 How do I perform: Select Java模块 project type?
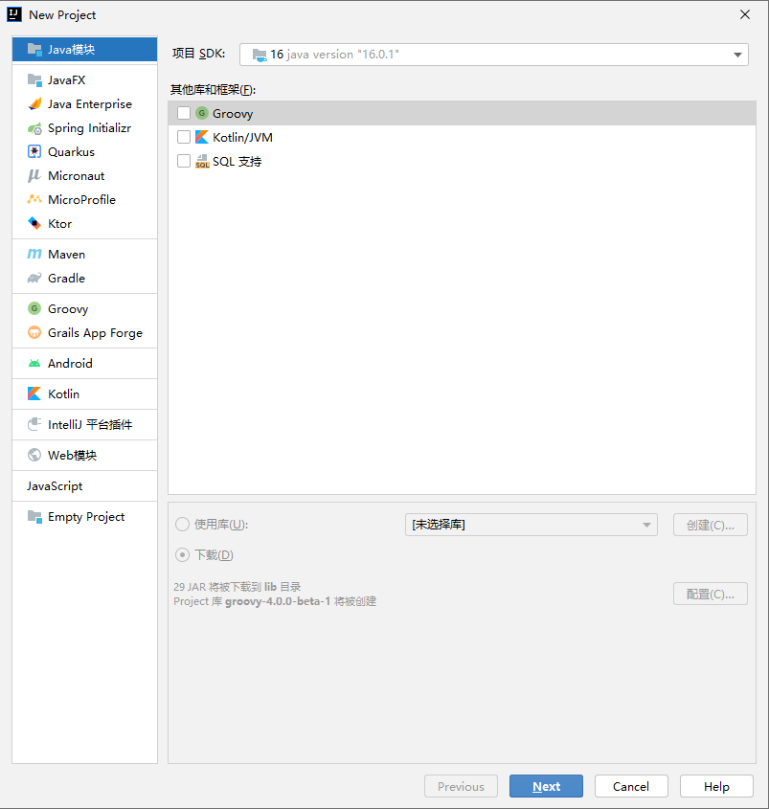point(84,50)
